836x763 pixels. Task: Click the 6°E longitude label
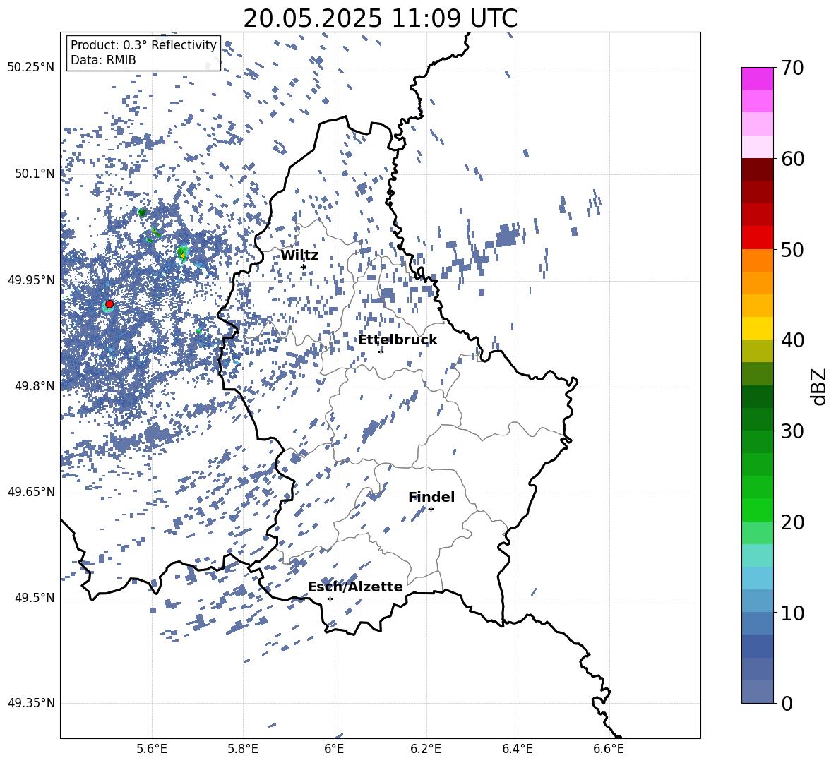click(334, 749)
